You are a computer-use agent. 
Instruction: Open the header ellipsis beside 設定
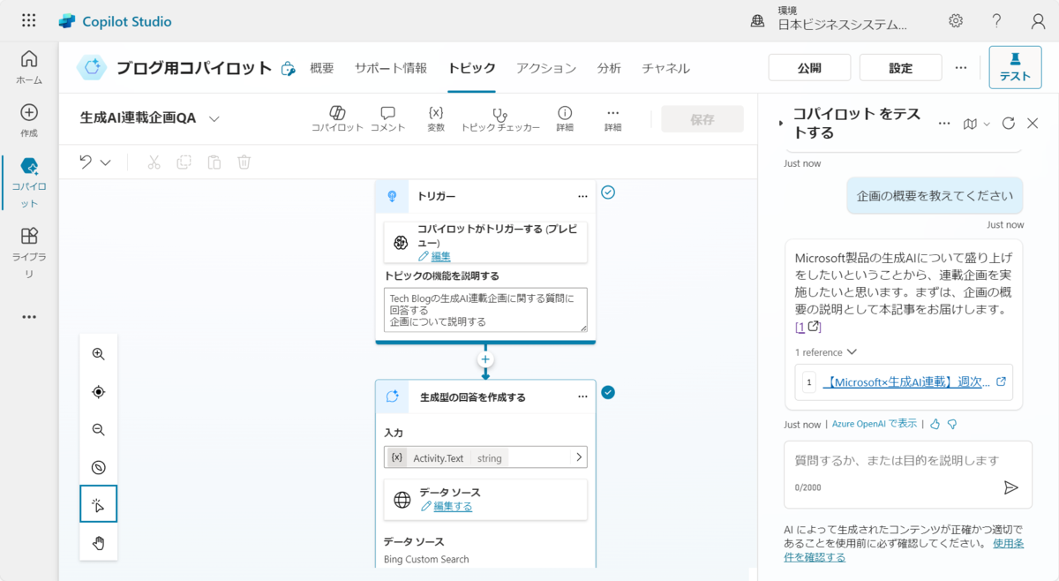click(961, 68)
